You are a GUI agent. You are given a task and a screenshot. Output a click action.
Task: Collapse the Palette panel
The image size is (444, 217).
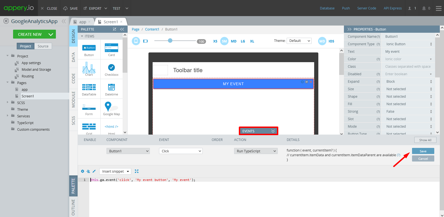click(x=122, y=29)
